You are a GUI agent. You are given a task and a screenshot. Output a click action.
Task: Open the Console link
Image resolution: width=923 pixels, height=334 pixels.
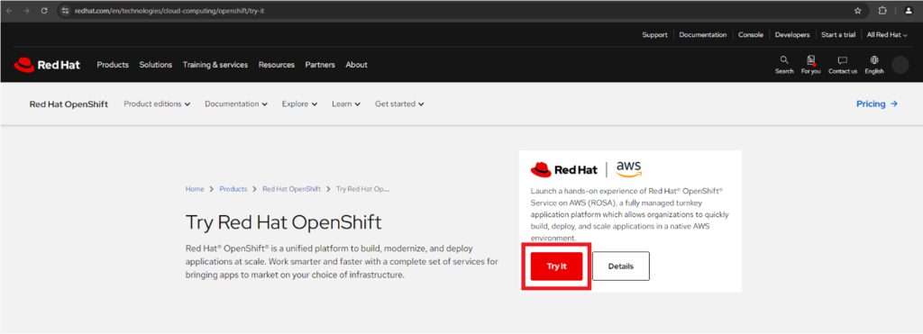coord(751,35)
